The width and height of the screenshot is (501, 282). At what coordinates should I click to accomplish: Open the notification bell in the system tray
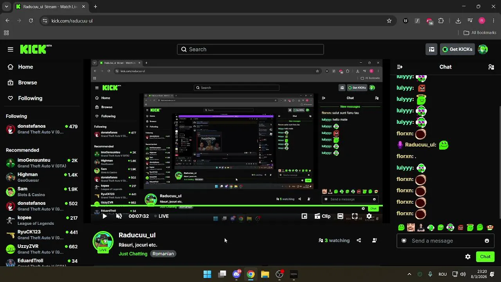tap(492, 274)
